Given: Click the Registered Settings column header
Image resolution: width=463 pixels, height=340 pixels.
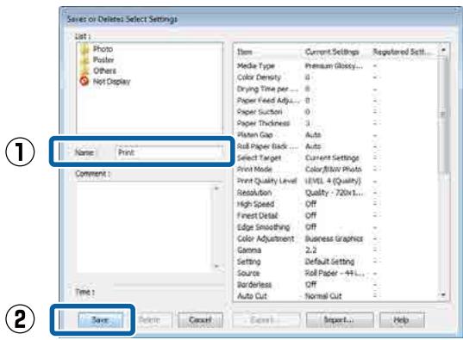Looking at the screenshot, I should pyautogui.click(x=404, y=53).
